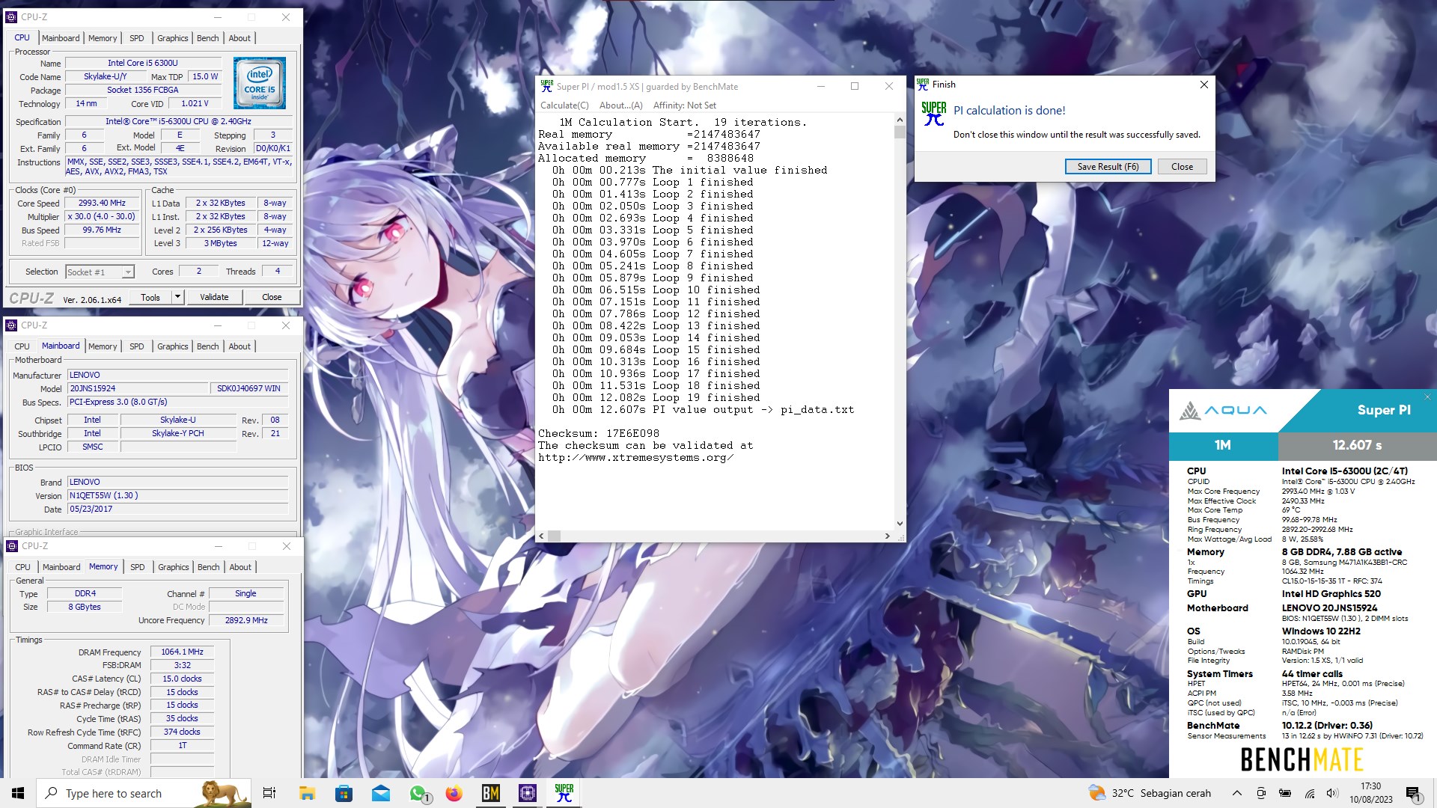Click the DRAM Frequency value 1064.1 MHz
This screenshot has width=1437, height=808.
coord(182,652)
